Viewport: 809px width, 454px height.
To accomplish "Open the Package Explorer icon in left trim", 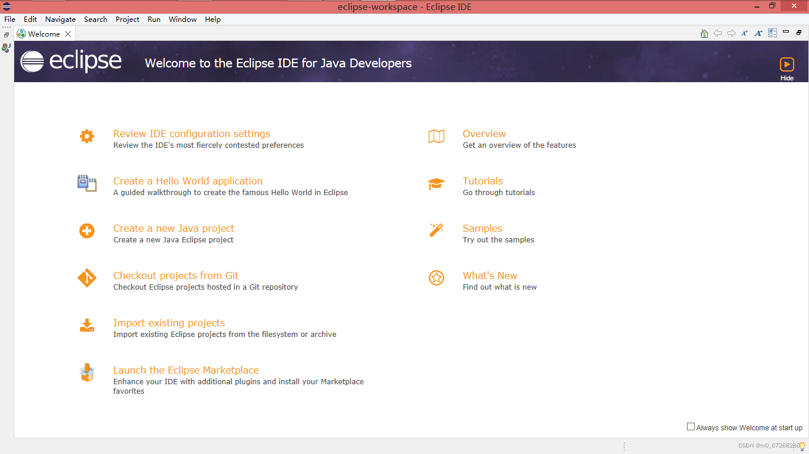I will (6, 47).
